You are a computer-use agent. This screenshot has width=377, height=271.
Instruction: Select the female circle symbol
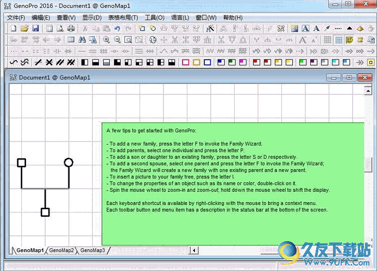[69, 163]
